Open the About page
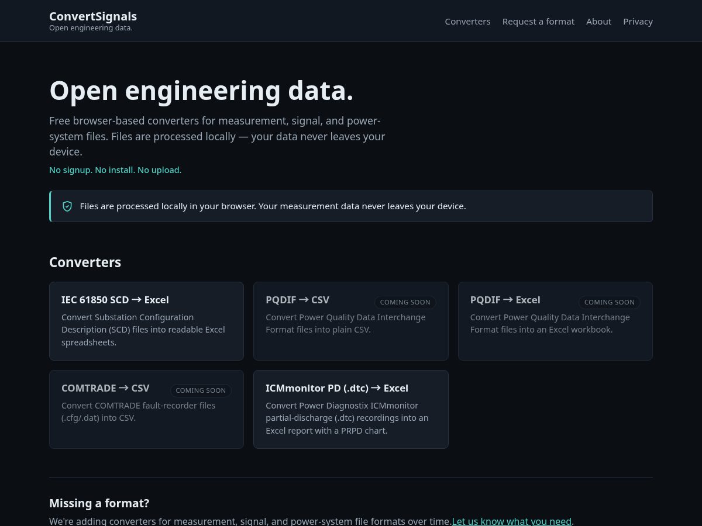The width and height of the screenshot is (702, 526). pos(598,22)
